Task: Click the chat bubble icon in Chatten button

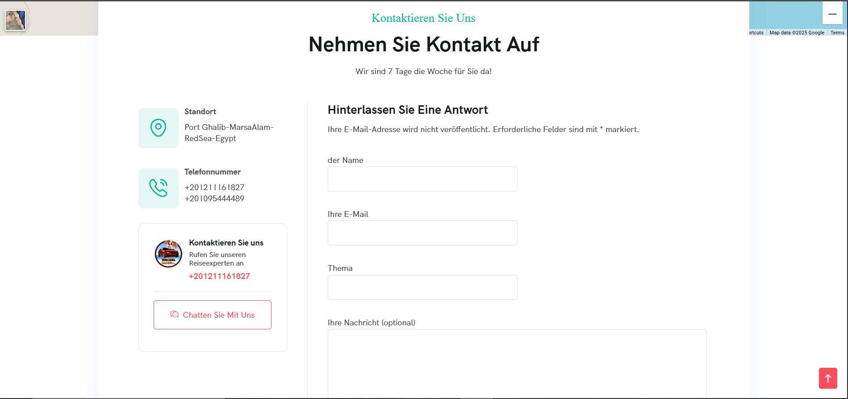Action: click(x=175, y=315)
